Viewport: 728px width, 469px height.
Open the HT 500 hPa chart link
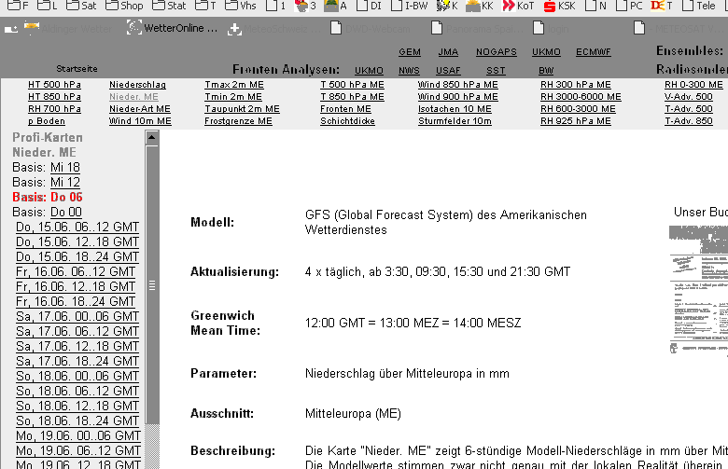[54, 84]
